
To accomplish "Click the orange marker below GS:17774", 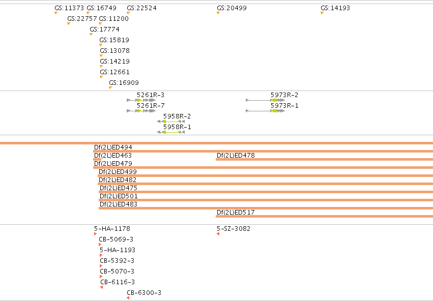I will pyautogui.click(x=91, y=35).
